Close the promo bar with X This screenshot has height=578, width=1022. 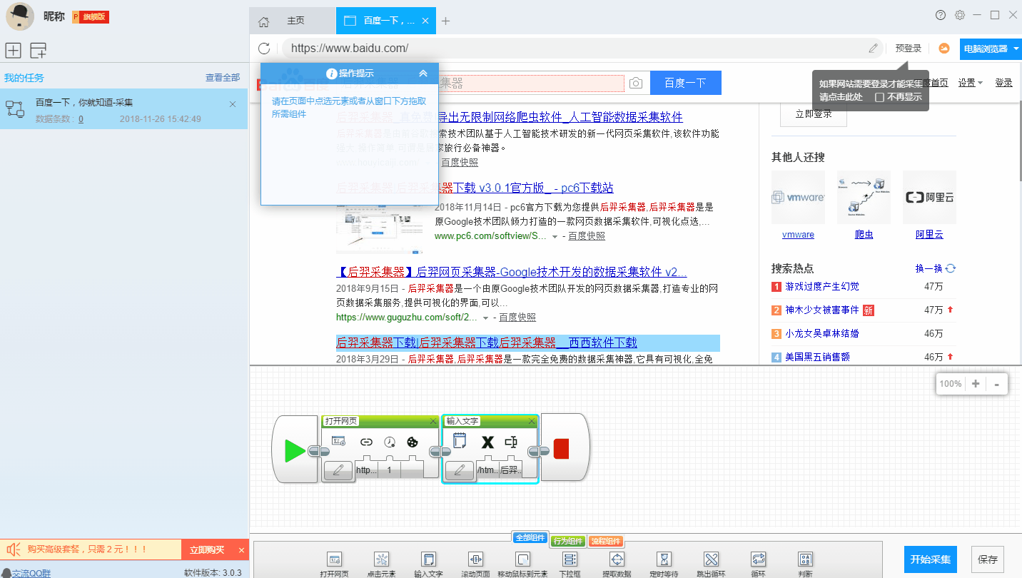241,550
